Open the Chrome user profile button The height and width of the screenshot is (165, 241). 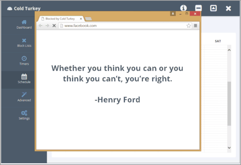point(173,14)
